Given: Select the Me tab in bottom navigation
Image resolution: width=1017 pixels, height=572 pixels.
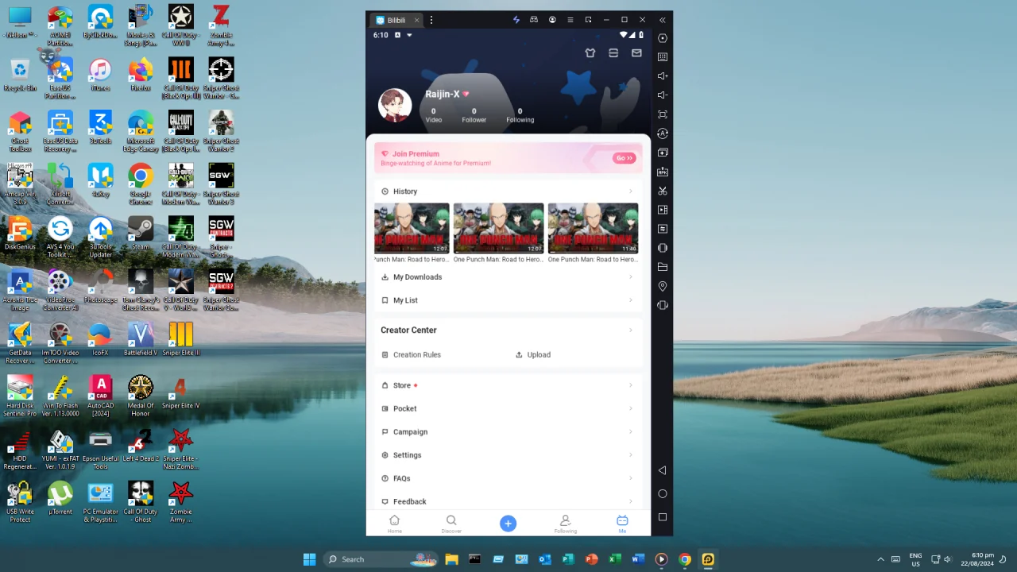Looking at the screenshot, I should (x=622, y=524).
